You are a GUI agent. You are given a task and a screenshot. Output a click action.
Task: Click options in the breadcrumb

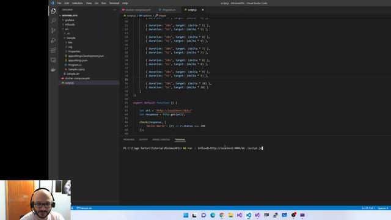coord(147,15)
